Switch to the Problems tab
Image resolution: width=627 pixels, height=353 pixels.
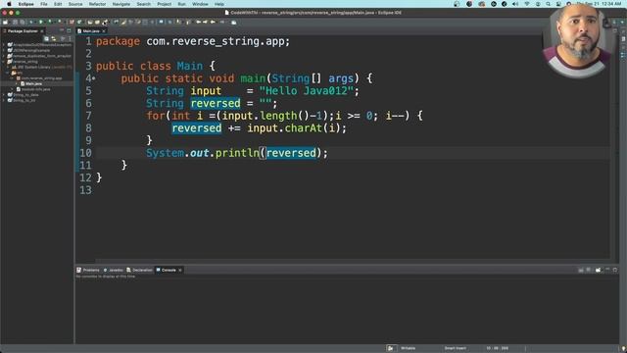click(88, 271)
